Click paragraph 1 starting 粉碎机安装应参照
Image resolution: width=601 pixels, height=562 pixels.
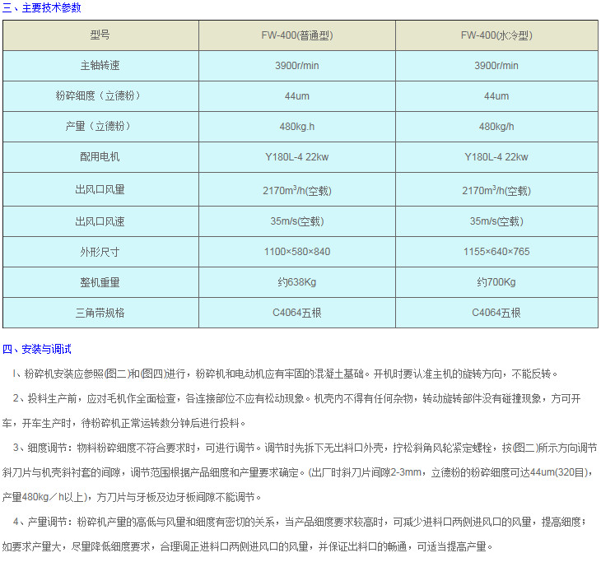[285, 374]
